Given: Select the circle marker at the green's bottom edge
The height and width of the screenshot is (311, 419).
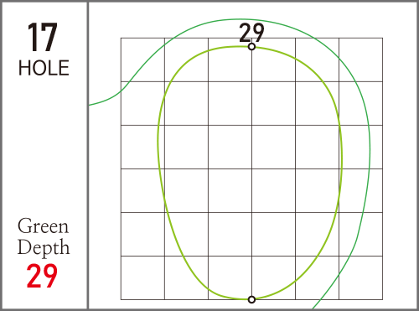Looking at the screenshot, I should click(x=251, y=299).
